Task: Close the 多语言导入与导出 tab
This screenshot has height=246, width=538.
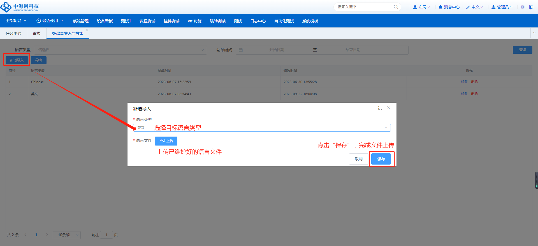Action: pos(87,30)
